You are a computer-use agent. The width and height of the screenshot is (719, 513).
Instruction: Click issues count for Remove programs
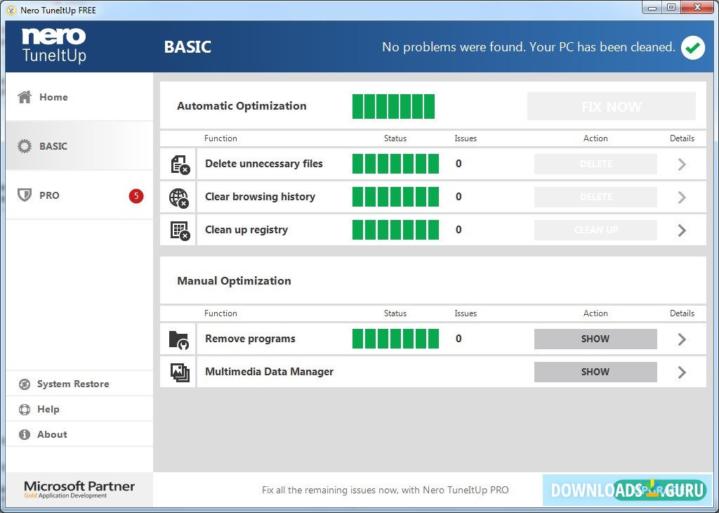point(459,339)
